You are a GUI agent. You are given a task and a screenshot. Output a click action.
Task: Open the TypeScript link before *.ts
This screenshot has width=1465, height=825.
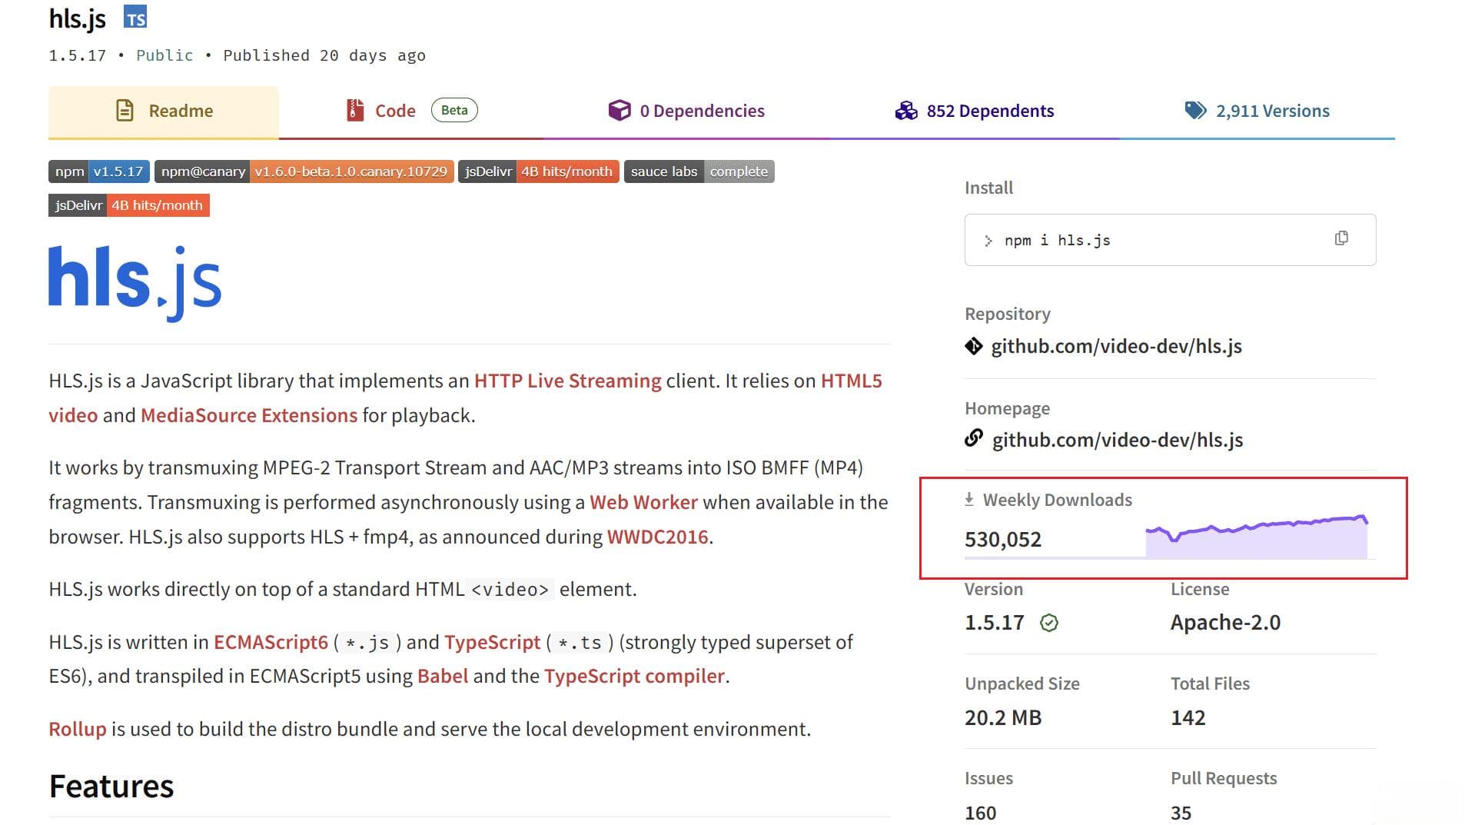click(492, 643)
